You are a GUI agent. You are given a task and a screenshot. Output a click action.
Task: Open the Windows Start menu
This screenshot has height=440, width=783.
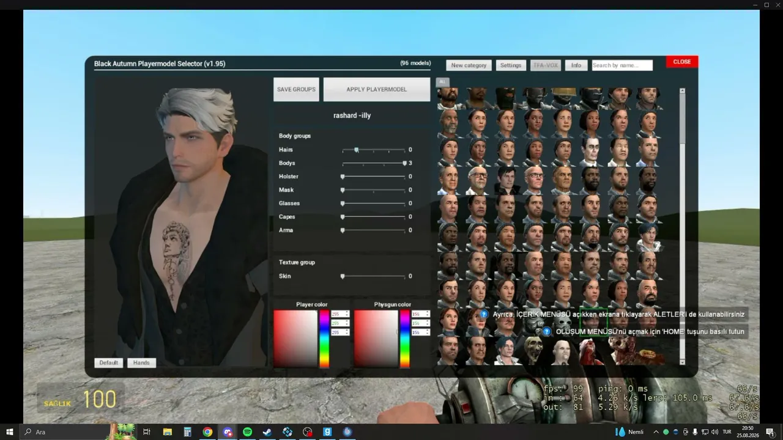click(10, 432)
